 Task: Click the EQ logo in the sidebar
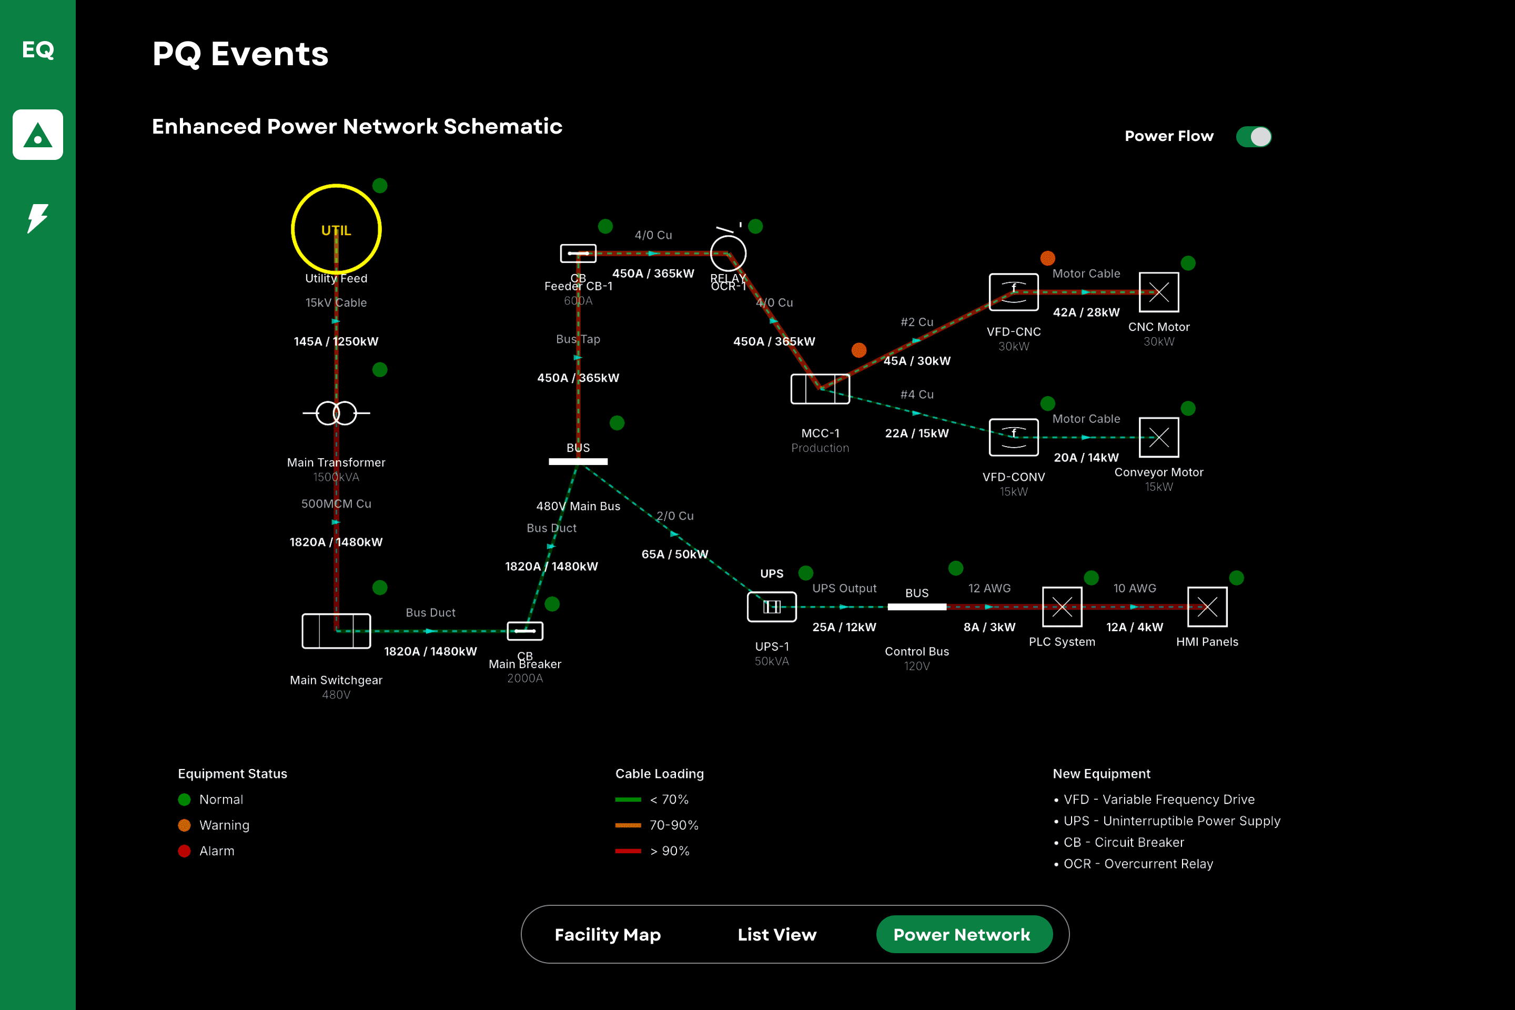tap(37, 50)
